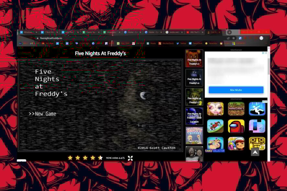Close the Opera Top tab
Screen dimensions: 287x191
[99, 32]
